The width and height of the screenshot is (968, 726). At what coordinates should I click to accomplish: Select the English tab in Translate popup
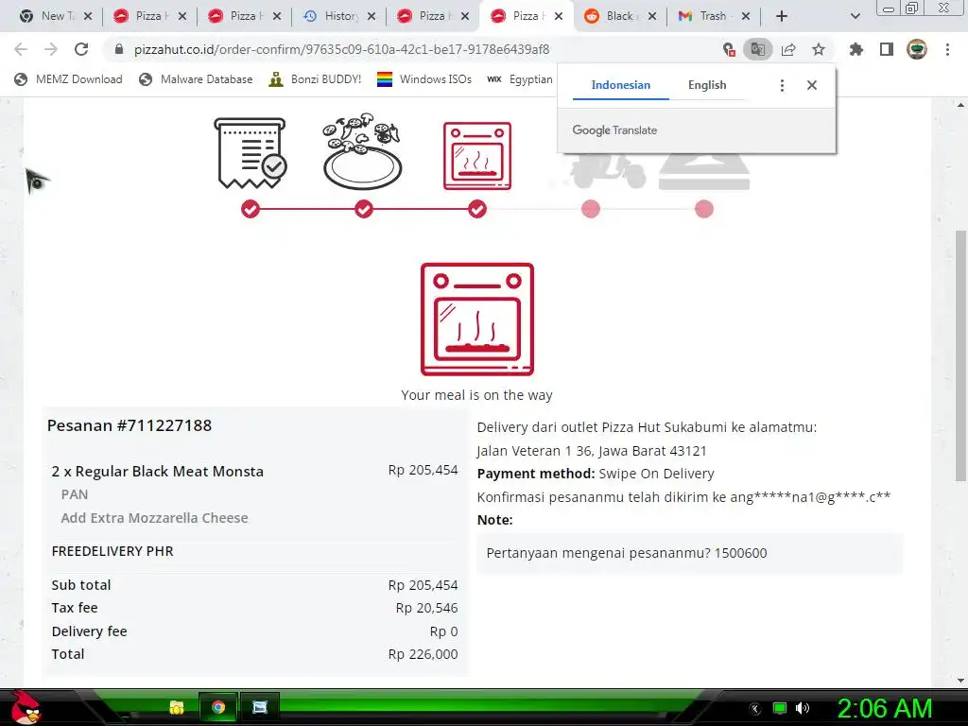(707, 85)
